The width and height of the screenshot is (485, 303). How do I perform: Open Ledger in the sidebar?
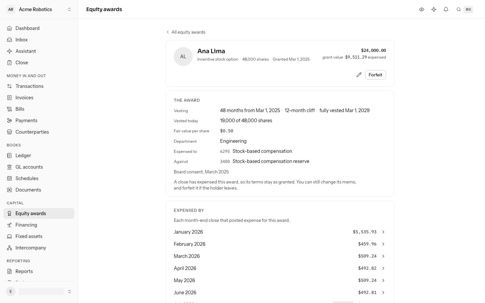(39, 156)
